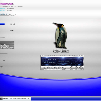The height and width of the screenshot is (101, 101).
Task: Open the playlist with LIS button
Action: pyautogui.click(x=81, y=68)
